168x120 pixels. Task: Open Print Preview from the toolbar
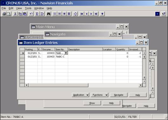coord(9,14)
